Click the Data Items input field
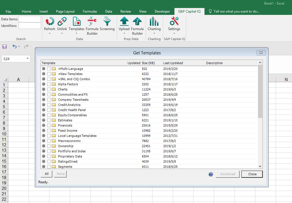Viewport: 292px width, 203px height. click(30, 19)
